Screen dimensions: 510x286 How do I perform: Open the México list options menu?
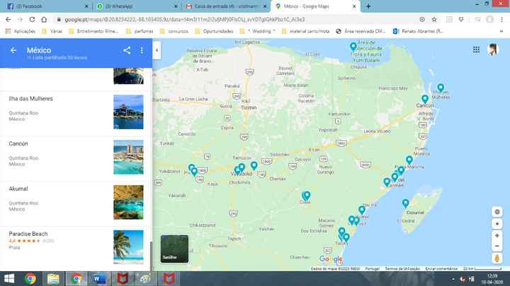coord(142,50)
